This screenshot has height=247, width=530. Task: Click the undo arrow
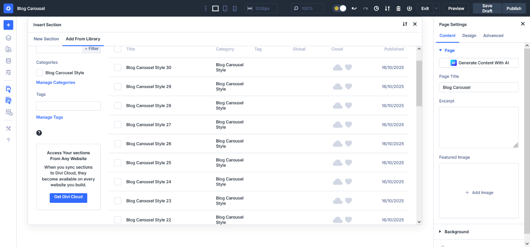tap(354, 8)
